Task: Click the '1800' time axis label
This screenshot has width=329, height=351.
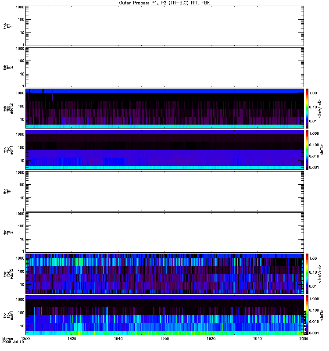Action: [x=25, y=338]
